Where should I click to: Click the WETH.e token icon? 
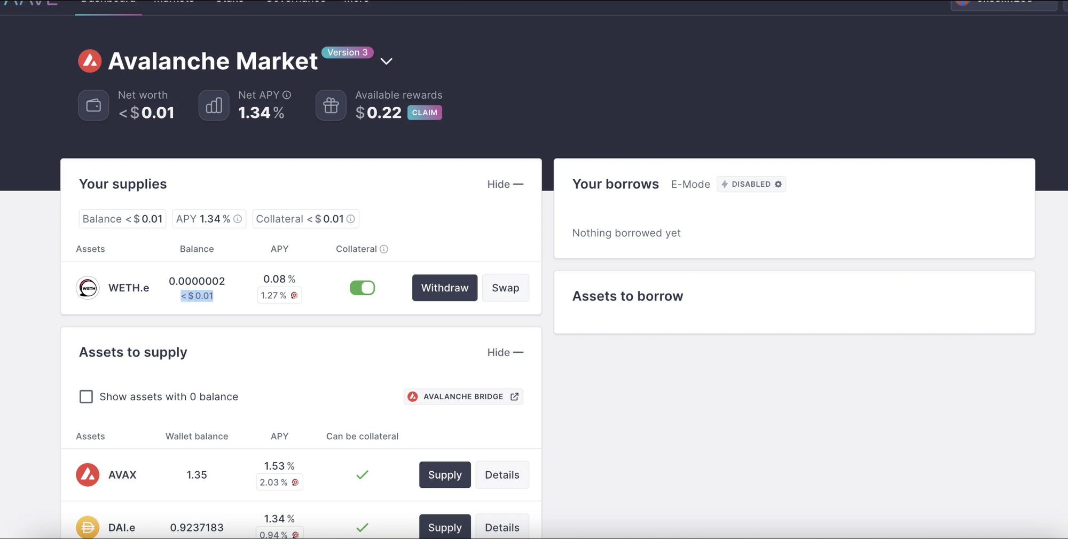click(88, 288)
